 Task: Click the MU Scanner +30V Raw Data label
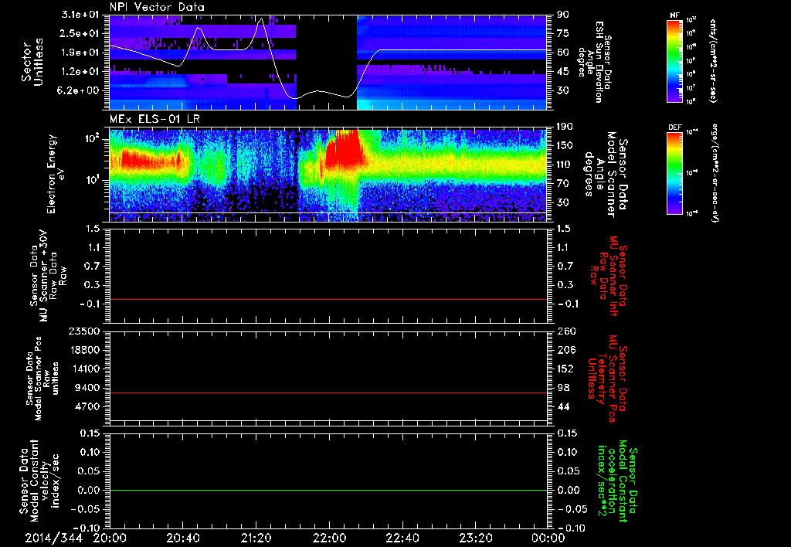click(49, 276)
